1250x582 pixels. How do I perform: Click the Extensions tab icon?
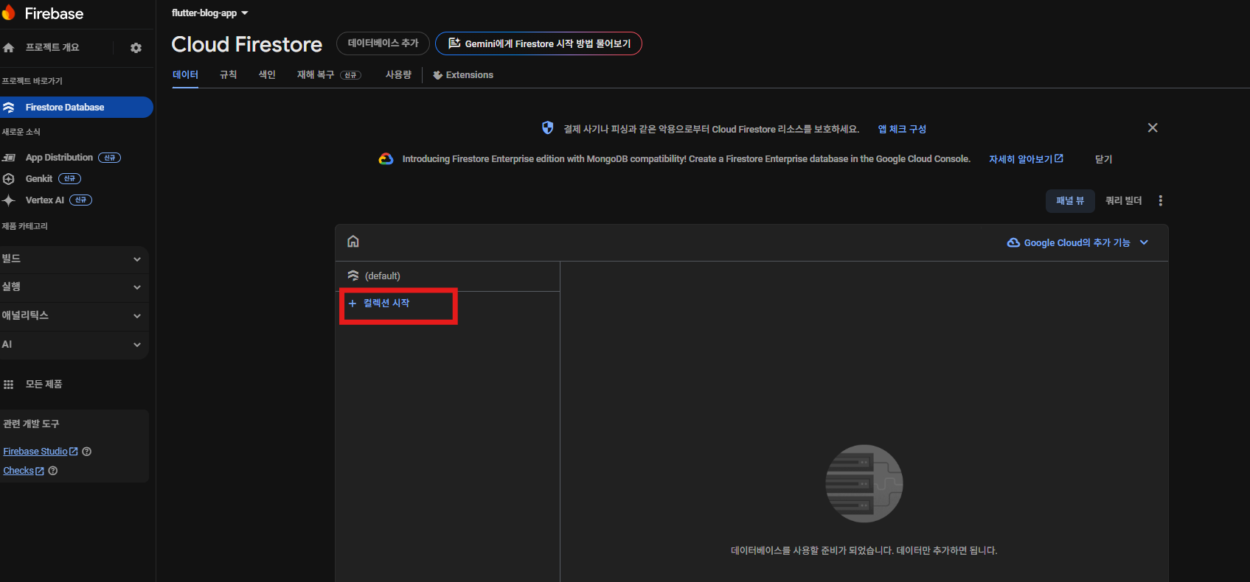point(437,75)
